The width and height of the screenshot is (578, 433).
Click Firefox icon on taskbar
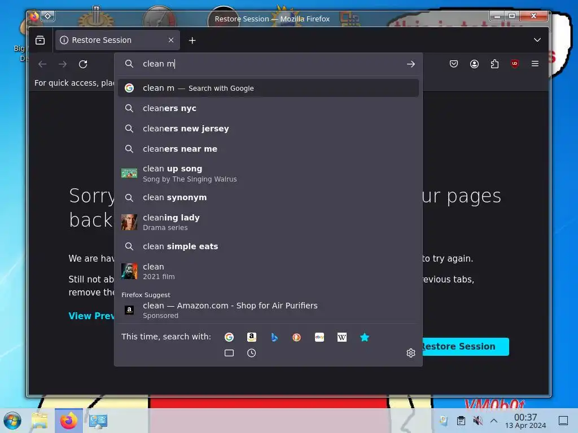(x=68, y=421)
